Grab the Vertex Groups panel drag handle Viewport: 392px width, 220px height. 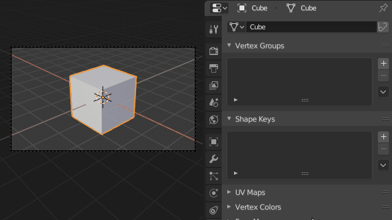[x=386, y=45]
